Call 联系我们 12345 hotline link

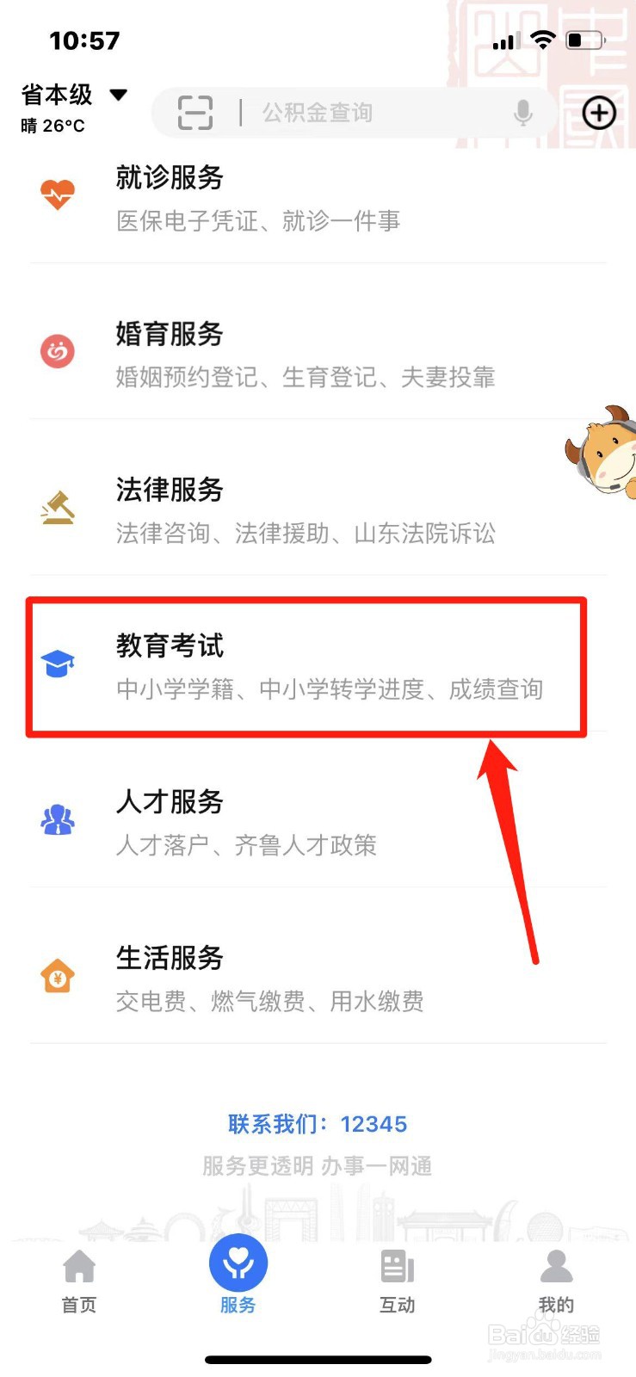click(x=318, y=1124)
